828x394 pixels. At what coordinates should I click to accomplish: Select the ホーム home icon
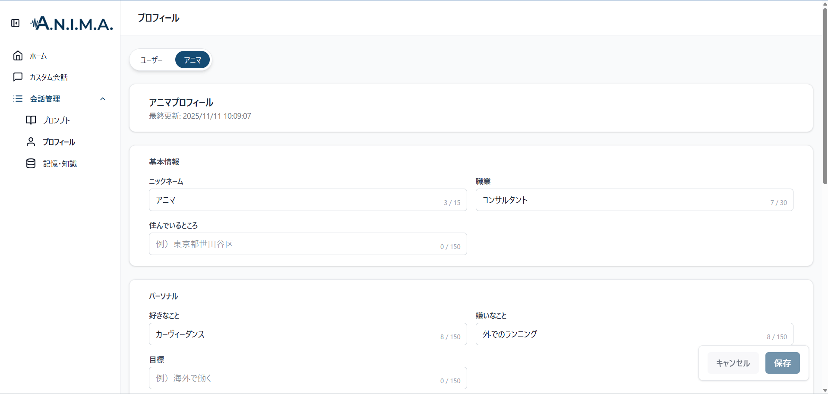[x=18, y=55]
